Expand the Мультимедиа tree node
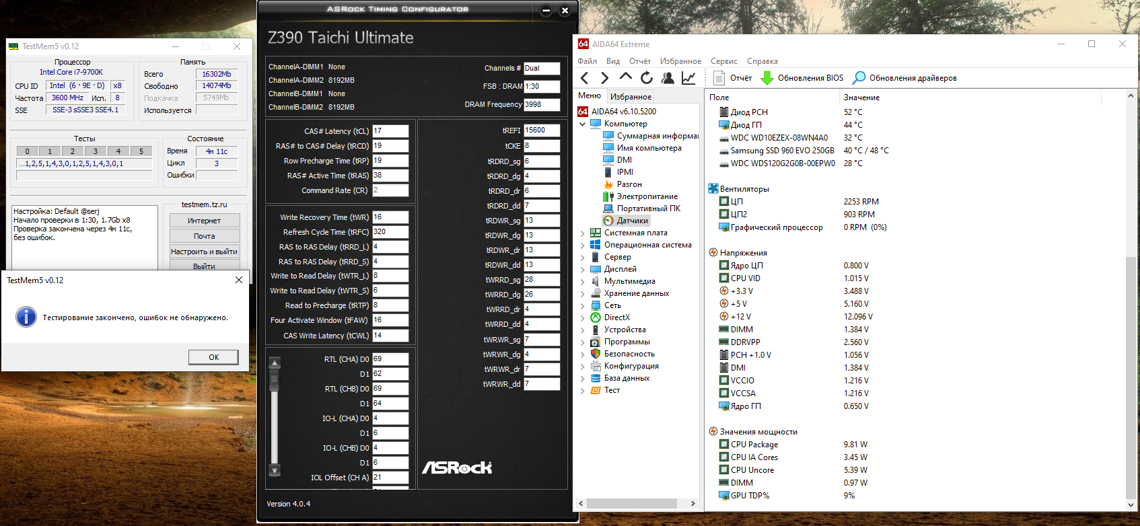Screen dimensions: 1140x526 coord(583,281)
